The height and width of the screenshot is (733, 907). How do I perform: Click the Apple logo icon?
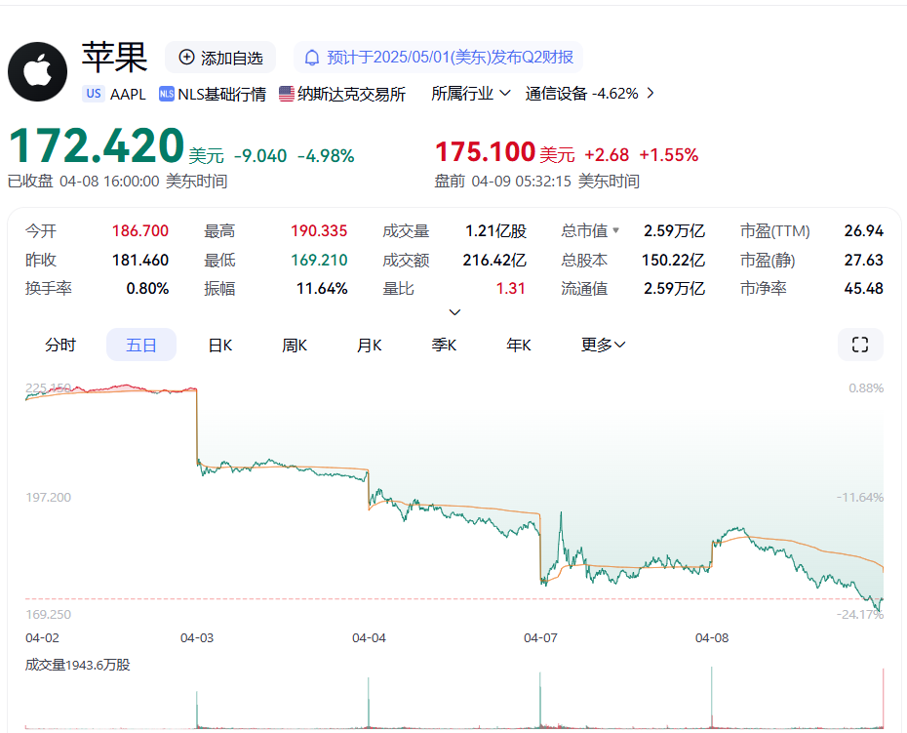[38, 72]
